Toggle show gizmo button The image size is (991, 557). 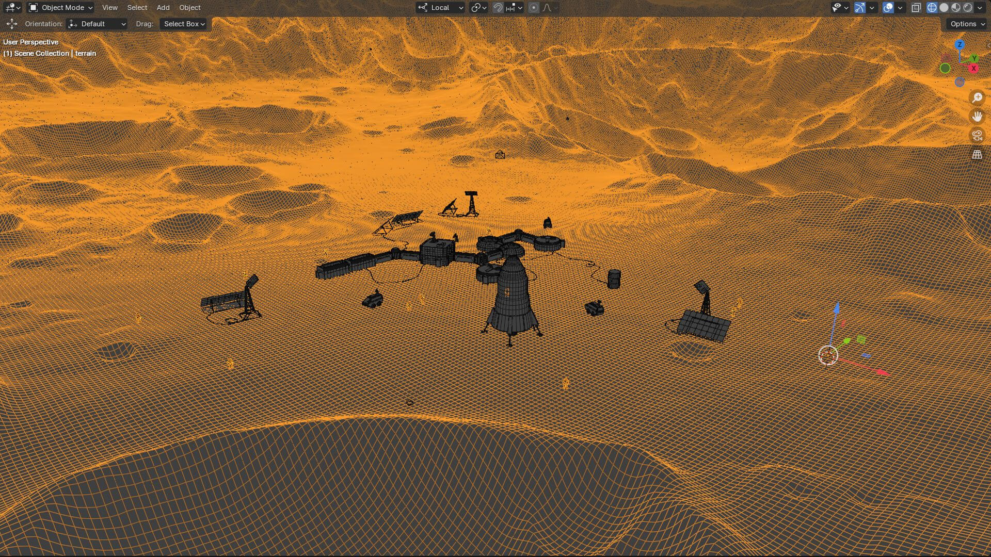859,8
